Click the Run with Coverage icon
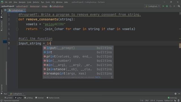 coord(171,6)
